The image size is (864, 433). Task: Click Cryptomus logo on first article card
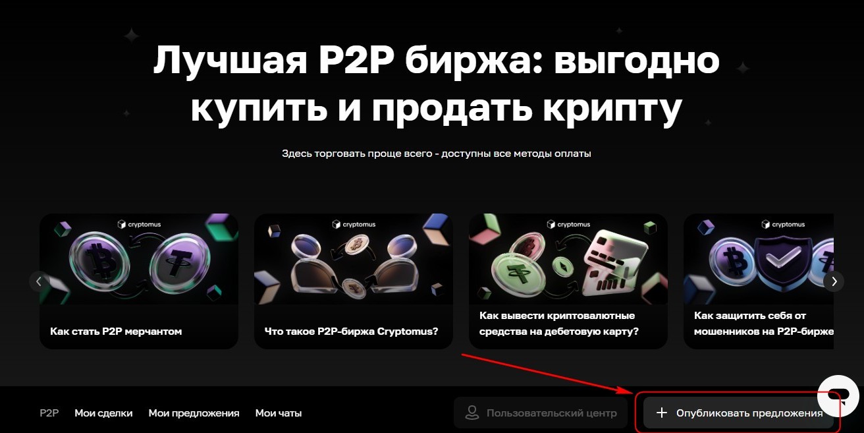139,224
